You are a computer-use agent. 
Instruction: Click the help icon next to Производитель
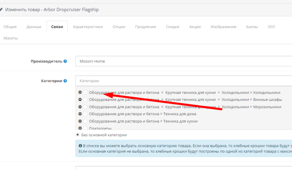tap(65, 61)
